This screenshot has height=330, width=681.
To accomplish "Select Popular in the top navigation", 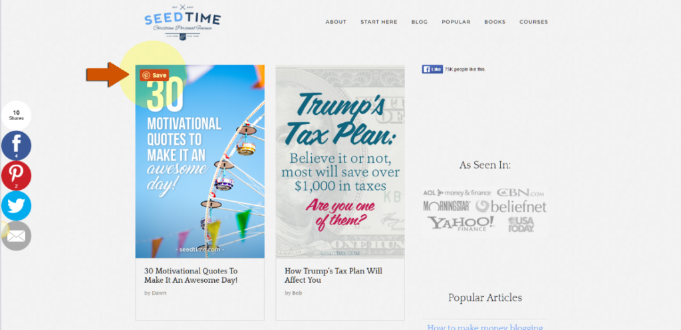I will [456, 22].
